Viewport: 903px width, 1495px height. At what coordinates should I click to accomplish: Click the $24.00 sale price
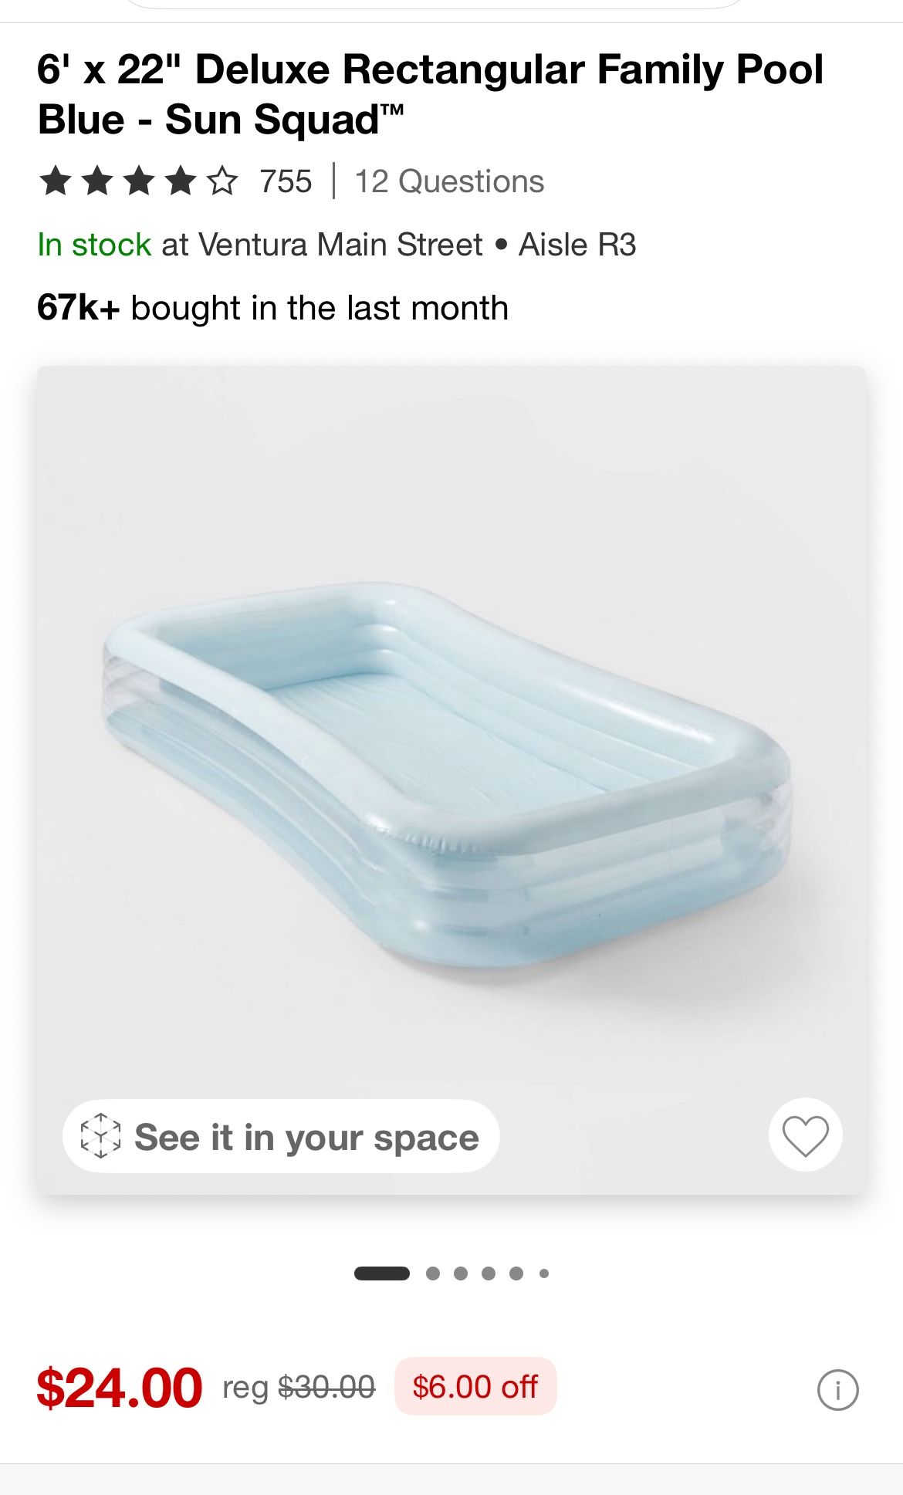[x=120, y=1388]
